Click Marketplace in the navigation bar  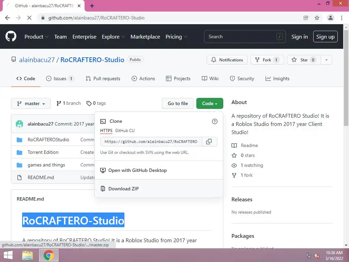pos(145,37)
